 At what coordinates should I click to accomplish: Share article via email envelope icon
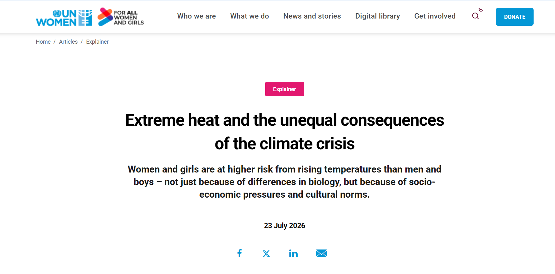(321, 253)
